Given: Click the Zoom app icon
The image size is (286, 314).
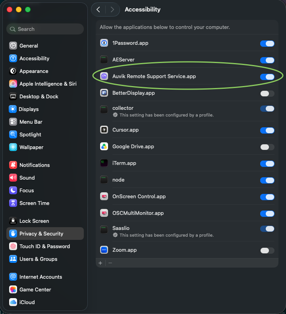Looking at the screenshot, I should click(104, 250).
